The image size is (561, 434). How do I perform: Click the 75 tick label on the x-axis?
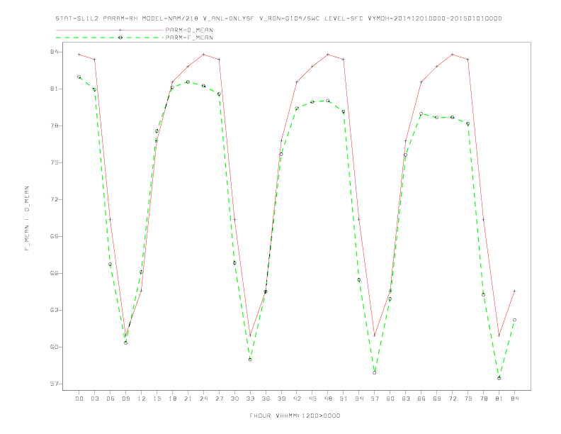(468, 399)
